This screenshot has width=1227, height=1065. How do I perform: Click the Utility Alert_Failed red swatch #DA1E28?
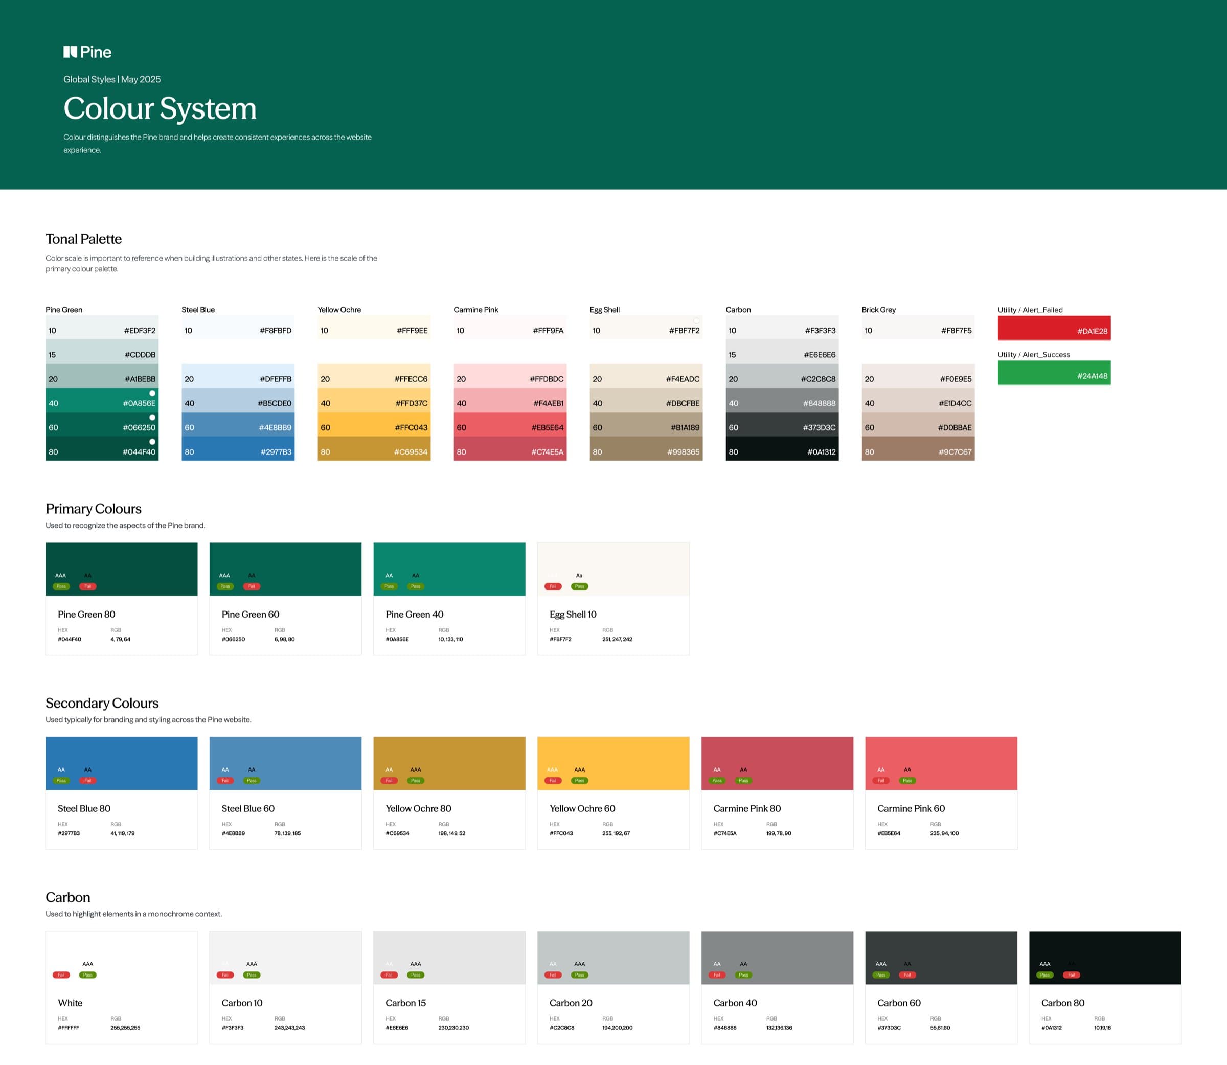[1054, 328]
